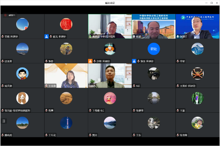Screen dimensions: 220x146
Task: Select the wheat field avatar
Action: pos(66,98)
